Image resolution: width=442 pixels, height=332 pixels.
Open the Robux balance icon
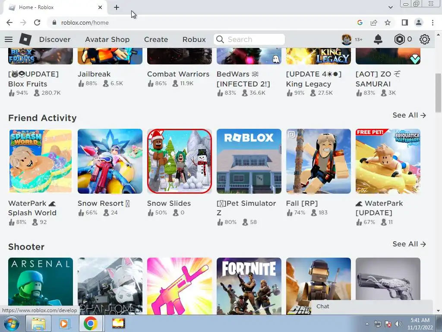point(399,39)
